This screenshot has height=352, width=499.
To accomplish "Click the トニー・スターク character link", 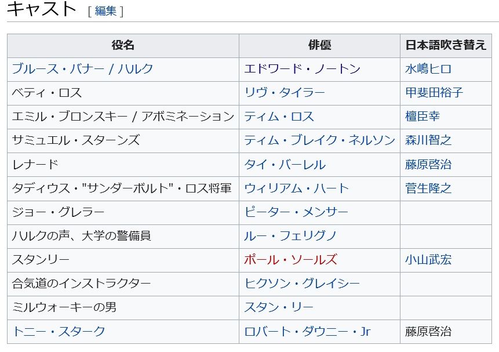I will click(x=59, y=332).
